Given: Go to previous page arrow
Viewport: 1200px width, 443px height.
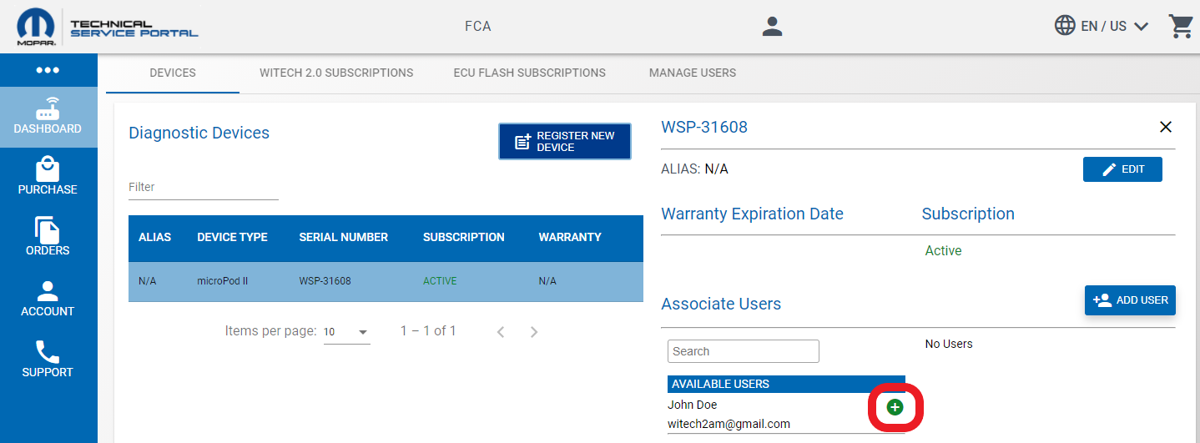Looking at the screenshot, I should (501, 332).
